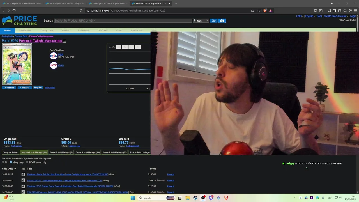Open the FAQ link
This screenshot has width=359, height=202.
(319, 16)
